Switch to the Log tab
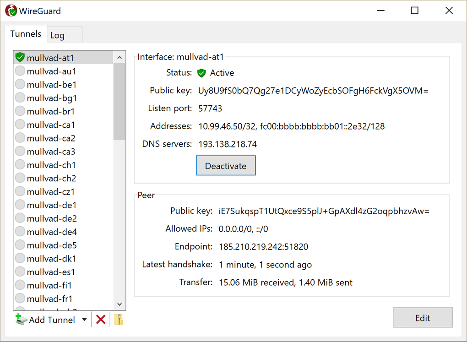 click(x=57, y=35)
